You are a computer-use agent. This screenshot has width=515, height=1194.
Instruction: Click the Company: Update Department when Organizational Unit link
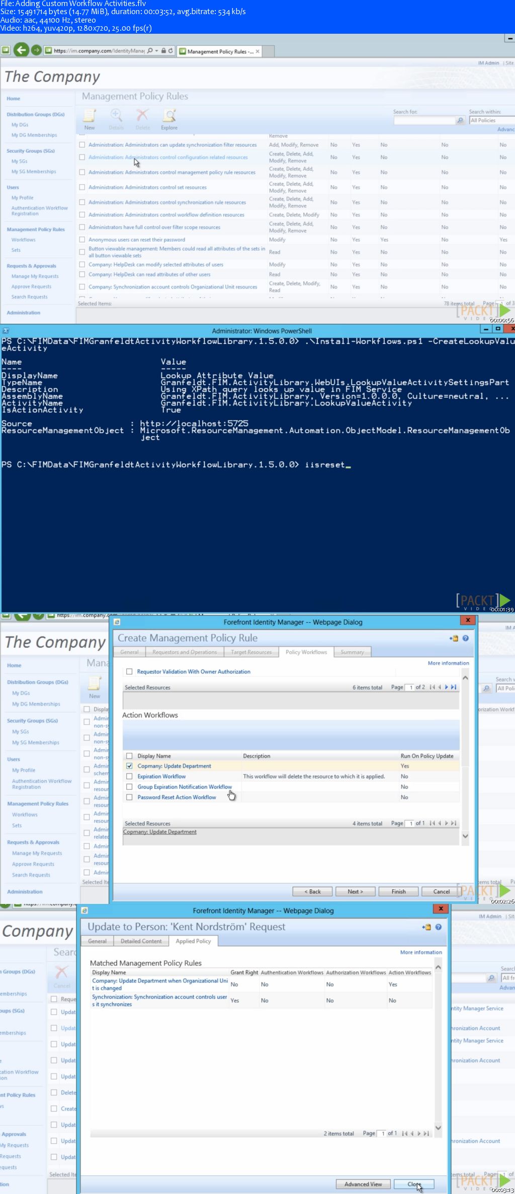[159, 984]
